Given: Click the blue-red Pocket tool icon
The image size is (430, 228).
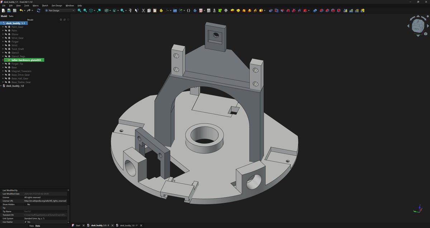Looking at the screenshot, I should [x=271, y=10].
